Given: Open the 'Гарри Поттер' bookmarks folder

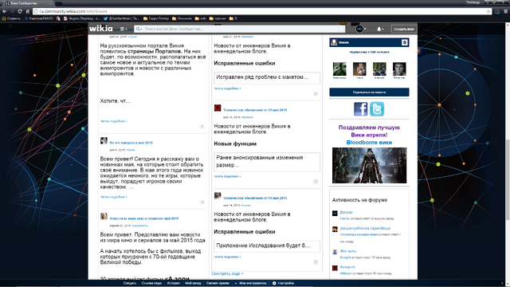Looking at the screenshot, I should pos(156,18).
